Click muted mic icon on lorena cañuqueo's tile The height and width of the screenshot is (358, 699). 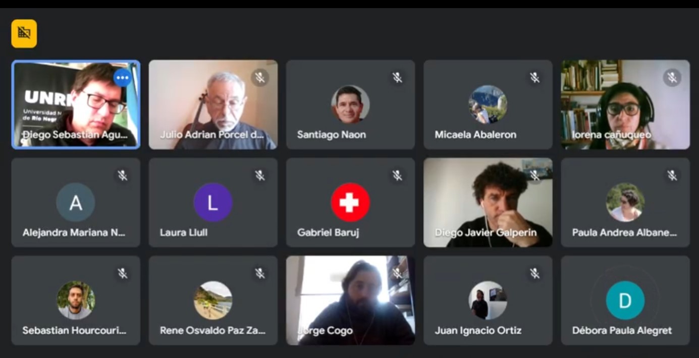(672, 78)
